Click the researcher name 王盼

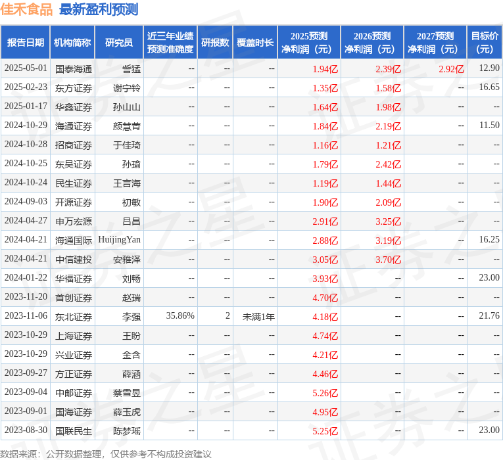(132, 336)
